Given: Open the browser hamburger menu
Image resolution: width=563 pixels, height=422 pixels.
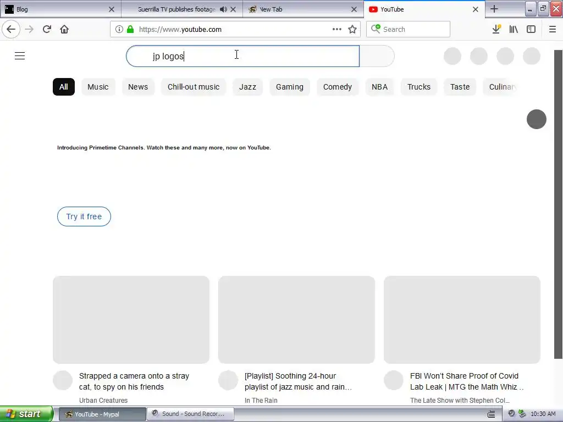Looking at the screenshot, I should (553, 29).
